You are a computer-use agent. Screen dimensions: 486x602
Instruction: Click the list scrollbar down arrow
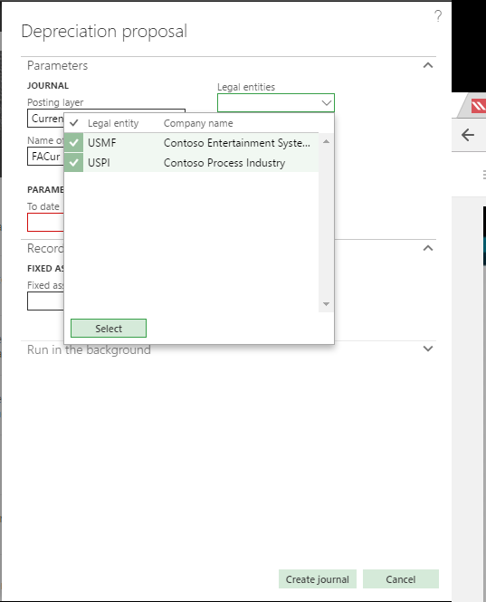[x=326, y=304]
